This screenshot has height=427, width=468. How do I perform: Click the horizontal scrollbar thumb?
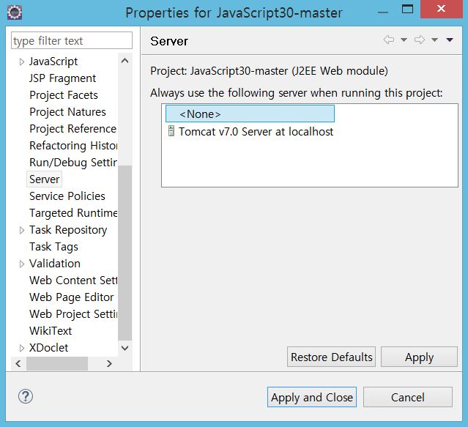[x=57, y=364]
